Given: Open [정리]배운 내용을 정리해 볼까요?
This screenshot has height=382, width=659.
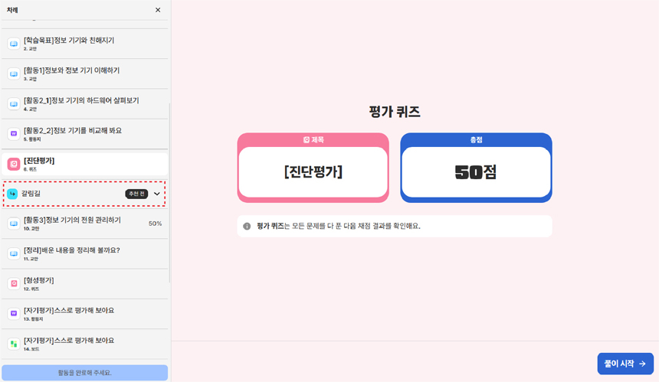Looking at the screenshot, I should (x=71, y=250).
